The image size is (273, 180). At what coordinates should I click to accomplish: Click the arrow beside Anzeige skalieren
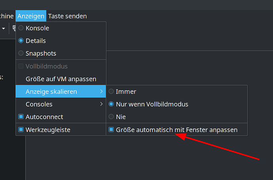click(101, 92)
